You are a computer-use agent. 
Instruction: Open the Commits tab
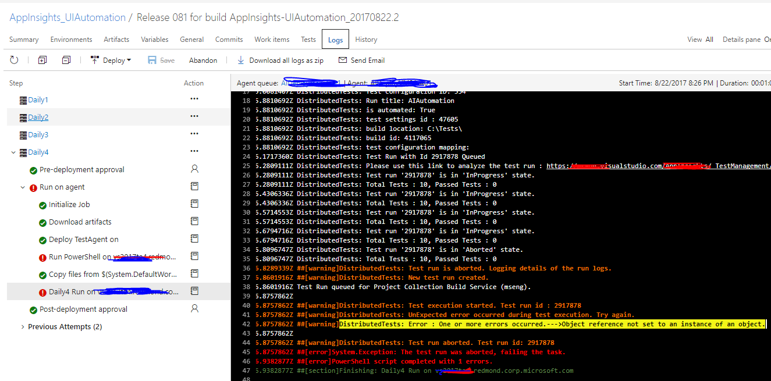tap(229, 40)
